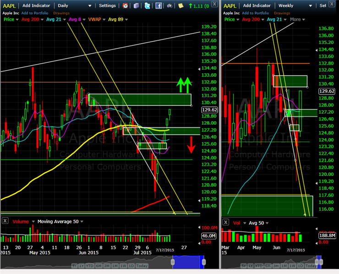The width and height of the screenshot is (339, 274).
Task: Click the arrow marker beside 134.40 on Weekly axis
Action: click(316, 50)
